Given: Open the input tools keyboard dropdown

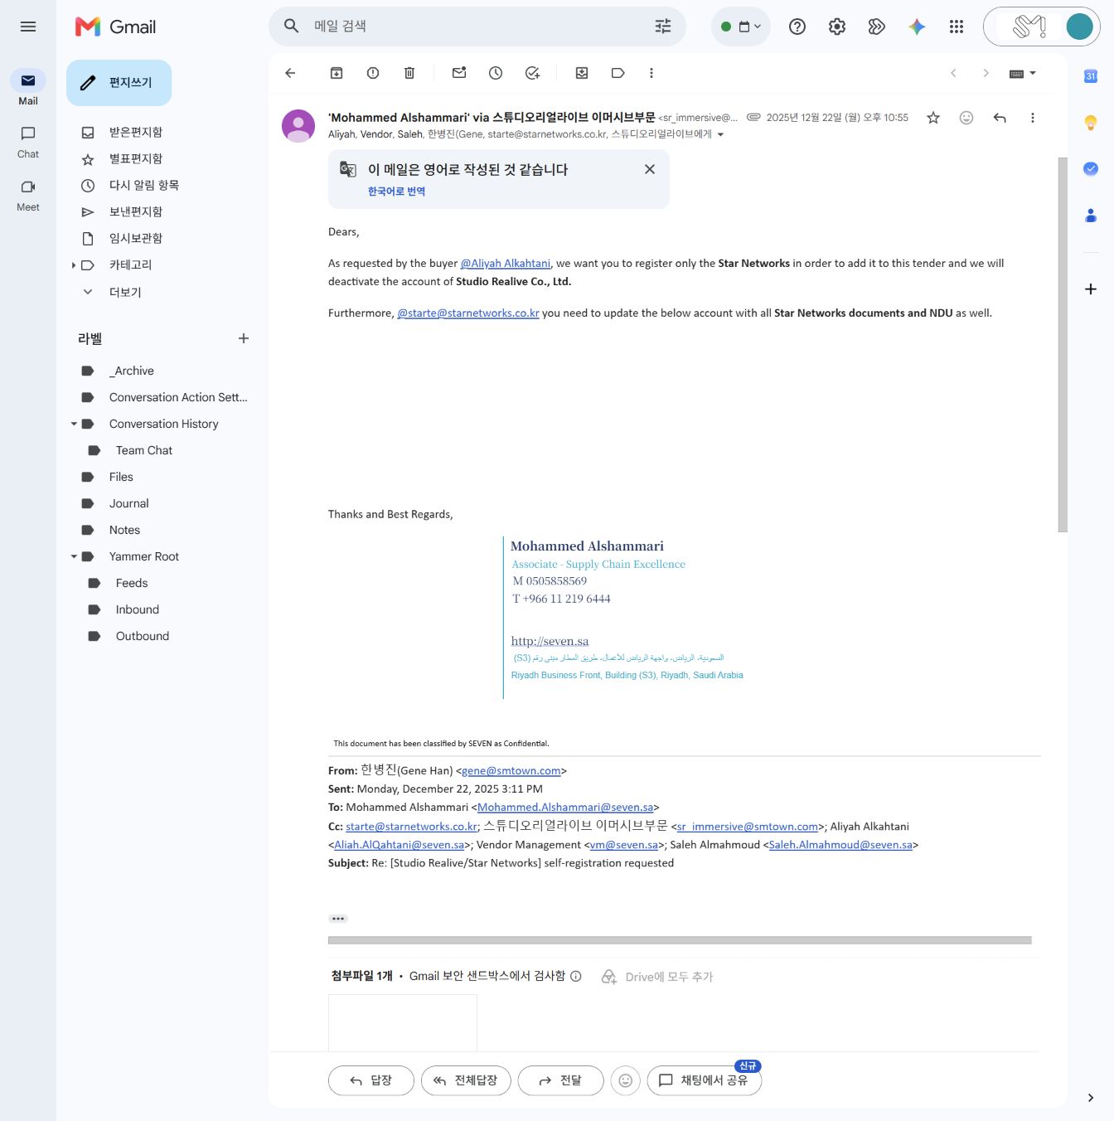Looking at the screenshot, I should coord(1023,73).
